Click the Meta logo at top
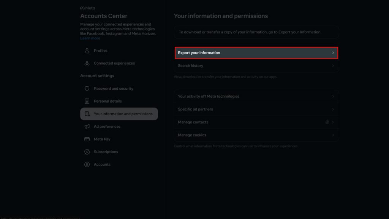This screenshot has width=389, height=219. coord(87,8)
